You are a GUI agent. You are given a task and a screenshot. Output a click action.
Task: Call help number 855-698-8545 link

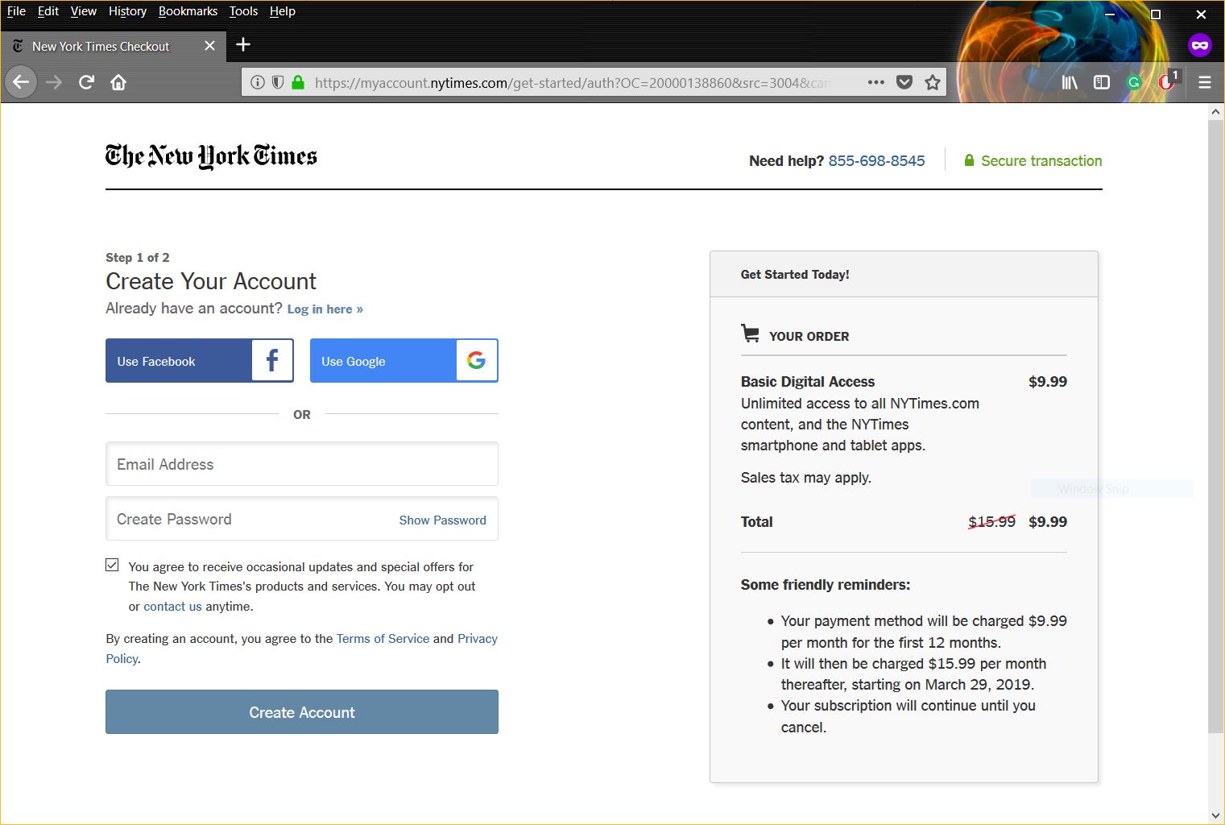tap(876, 161)
